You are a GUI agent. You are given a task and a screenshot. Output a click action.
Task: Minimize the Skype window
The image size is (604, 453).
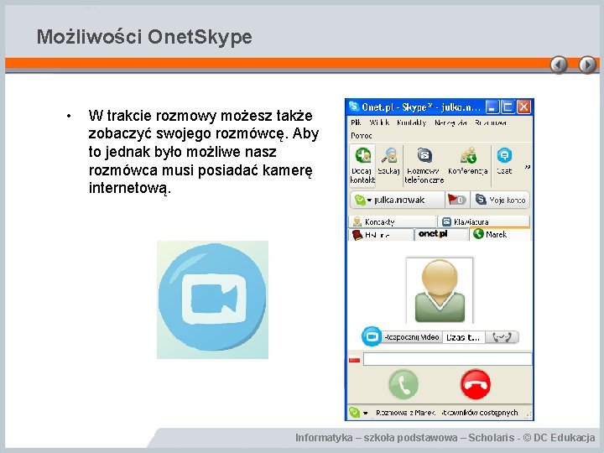[492, 107]
